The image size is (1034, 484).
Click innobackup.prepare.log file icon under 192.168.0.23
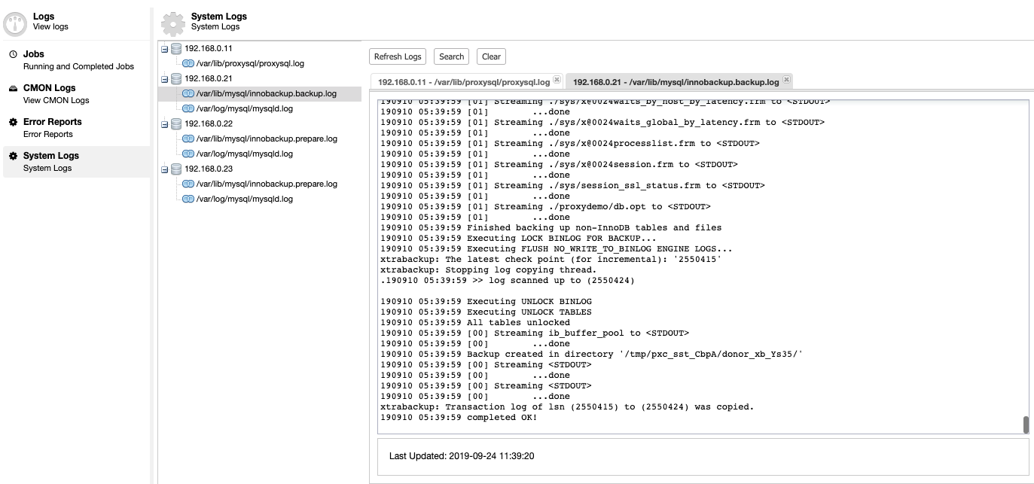tap(188, 184)
